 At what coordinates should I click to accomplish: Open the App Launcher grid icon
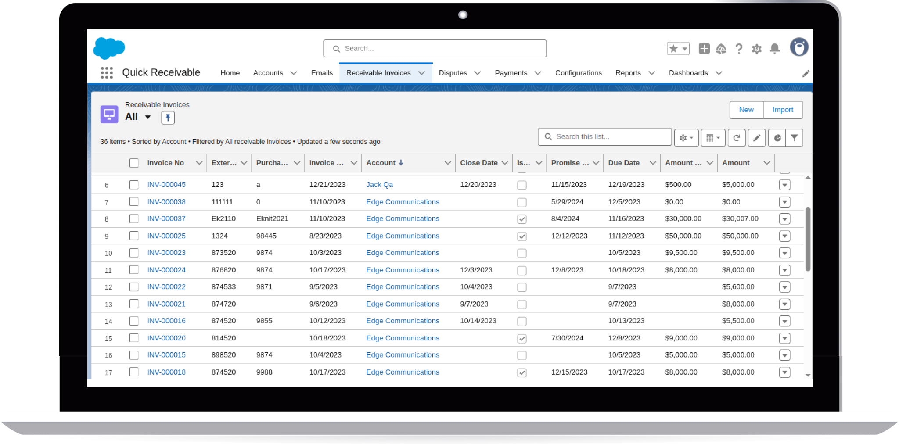tap(106, 72)
